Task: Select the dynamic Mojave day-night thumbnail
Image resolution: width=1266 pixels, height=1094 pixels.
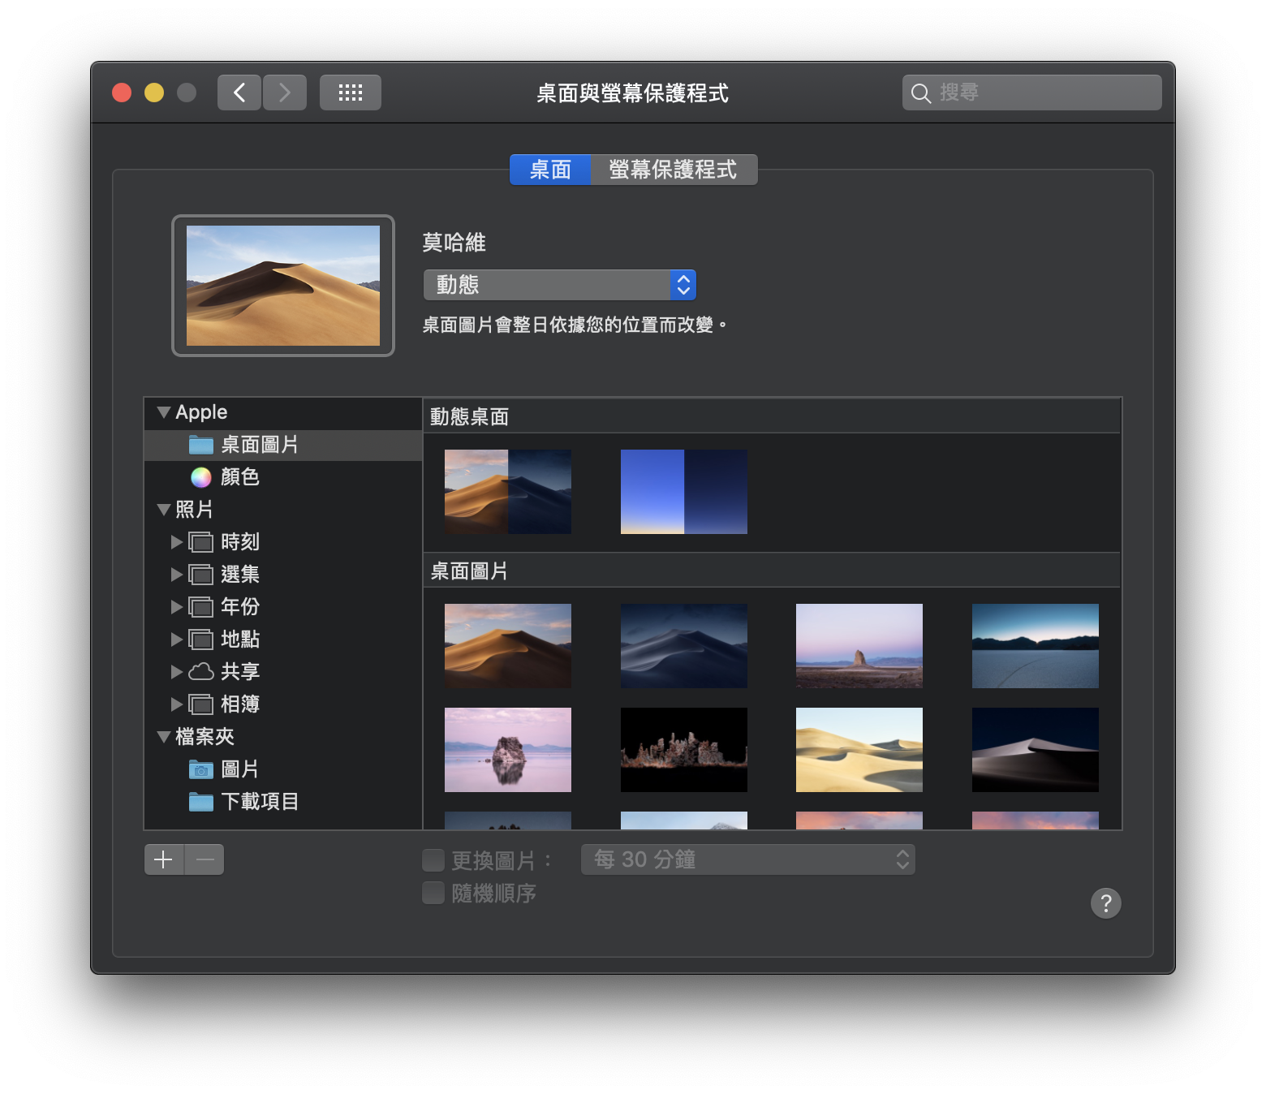Action: tap(508, 492)
